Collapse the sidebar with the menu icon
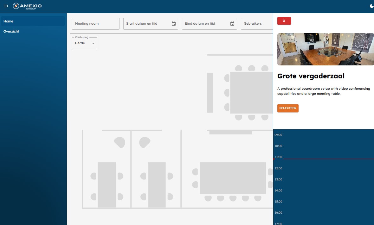This screenshot has height=225, width=374. 6,6
